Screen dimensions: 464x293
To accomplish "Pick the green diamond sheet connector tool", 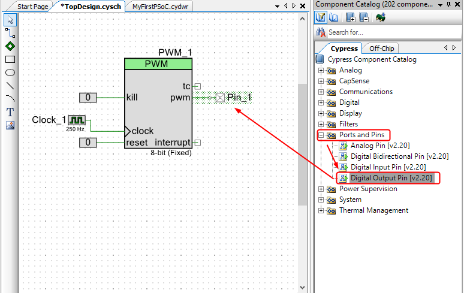I will tap(10, 46).
